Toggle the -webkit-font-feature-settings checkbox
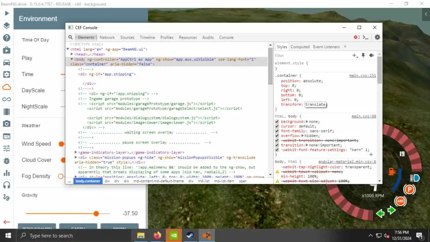This screenshot has height=242, width=430. click(x=277, y=150)
